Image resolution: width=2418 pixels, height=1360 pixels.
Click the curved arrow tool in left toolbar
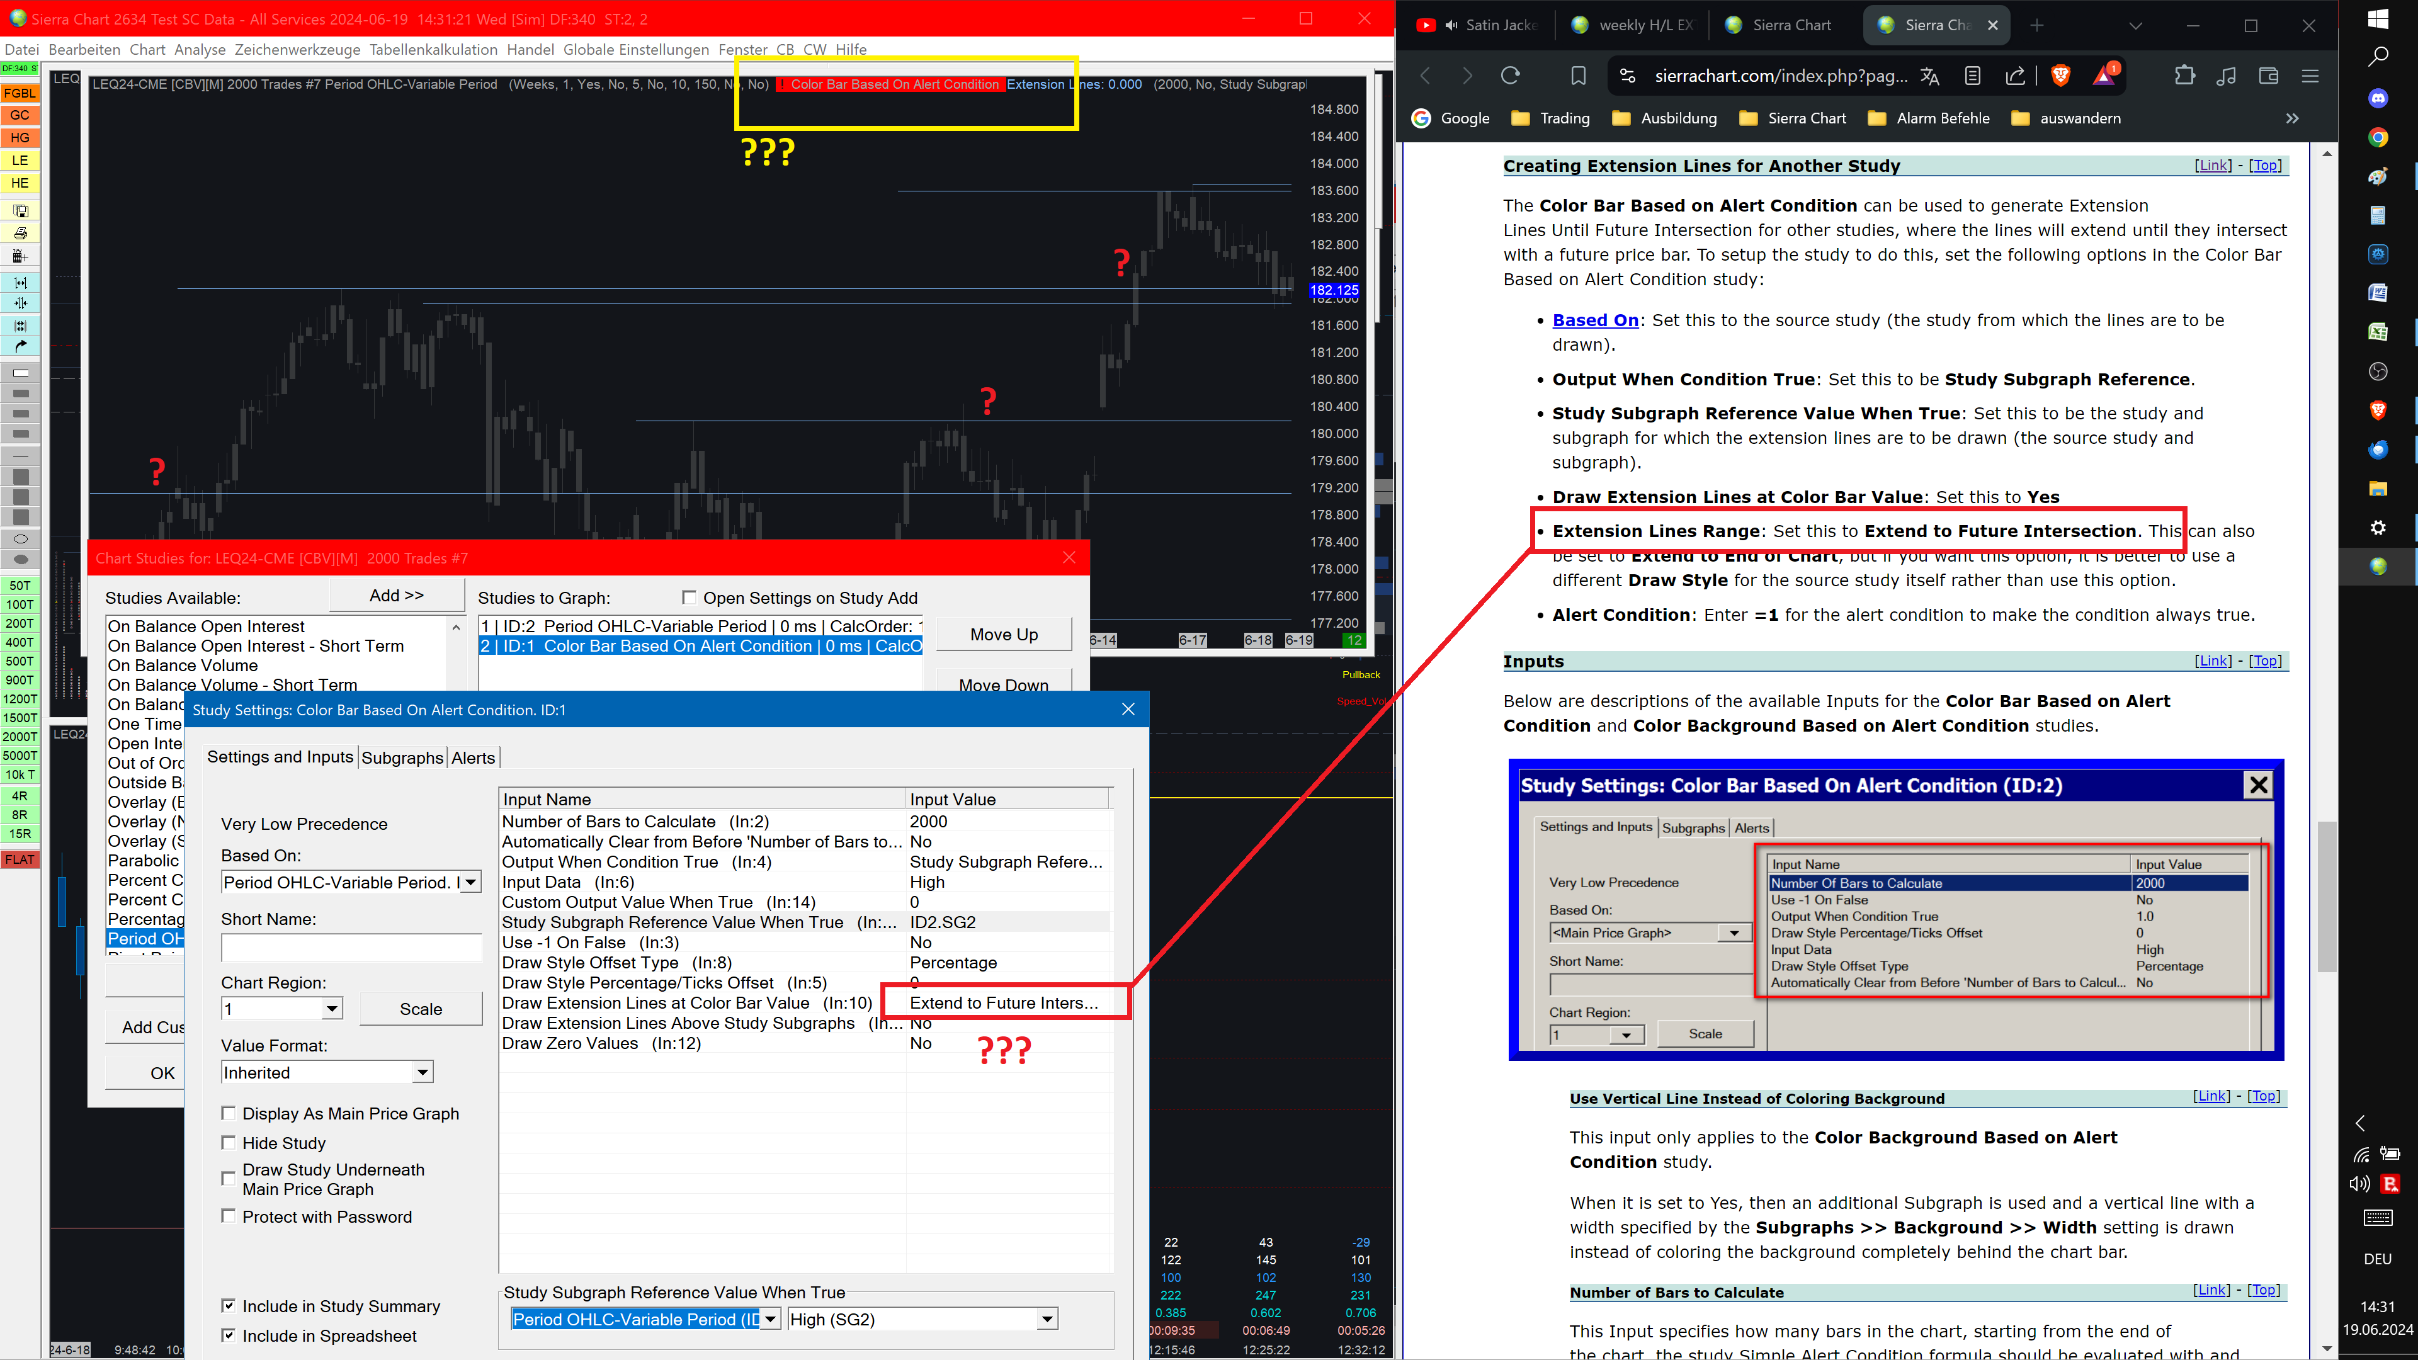click(21, 346)
